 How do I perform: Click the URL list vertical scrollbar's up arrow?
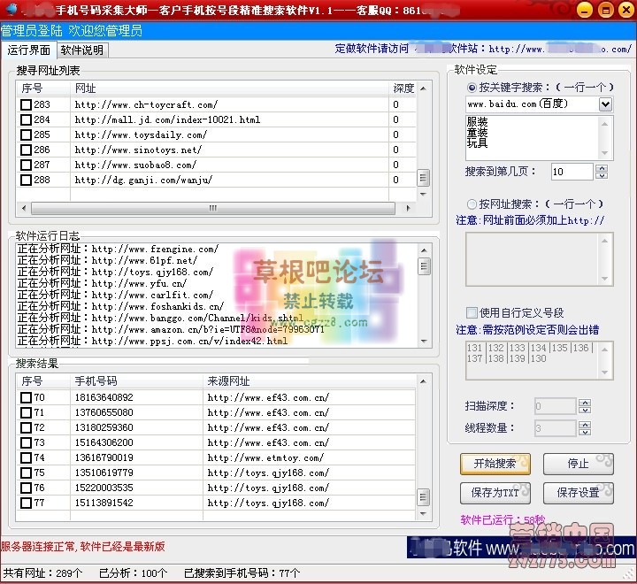[x=423, y=88]
